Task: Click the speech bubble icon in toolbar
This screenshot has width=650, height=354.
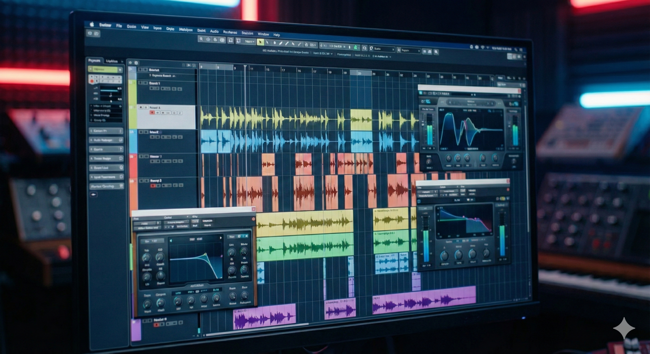Action: 364,48
